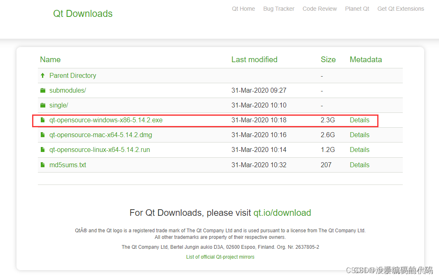The width and height of the screenshot is (439, 278).
Task: Download qt-opensource-linux-x64-5.14.2.run
Action: tap(100, 150)
